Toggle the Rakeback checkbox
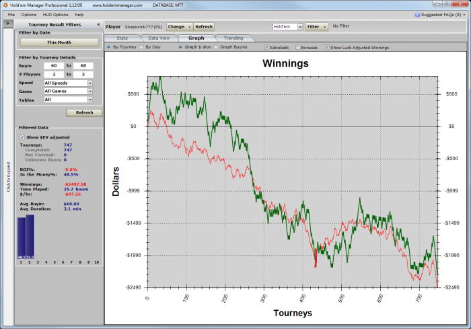The width and height of the screenshot is (471, 329). 266,48
